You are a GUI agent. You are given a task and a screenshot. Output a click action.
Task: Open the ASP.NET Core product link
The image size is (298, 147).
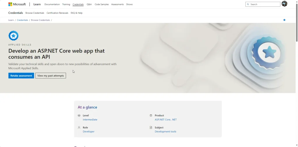pos(162,120)
